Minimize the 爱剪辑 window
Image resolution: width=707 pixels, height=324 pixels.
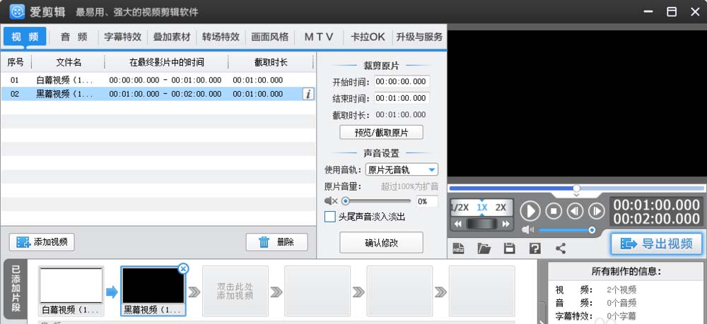tap(648, 12)
